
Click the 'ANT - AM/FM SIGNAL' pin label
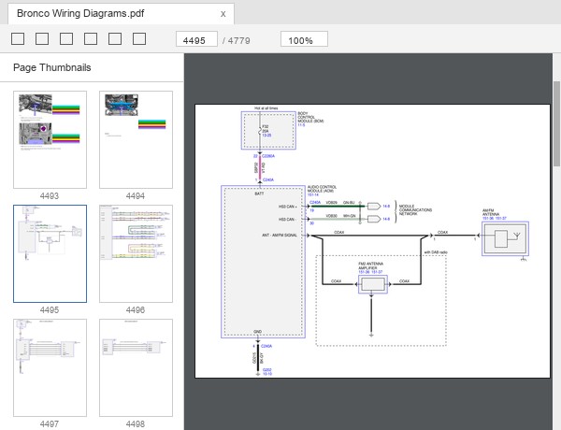(280, 235)
